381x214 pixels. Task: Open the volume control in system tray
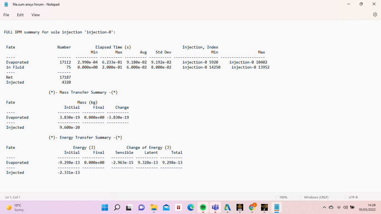point(346,207)
